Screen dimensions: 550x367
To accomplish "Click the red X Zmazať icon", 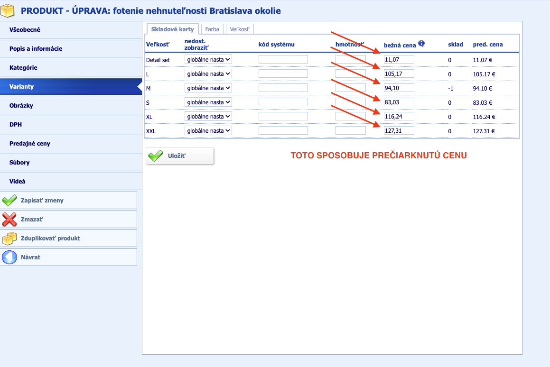I will (9, 220).
